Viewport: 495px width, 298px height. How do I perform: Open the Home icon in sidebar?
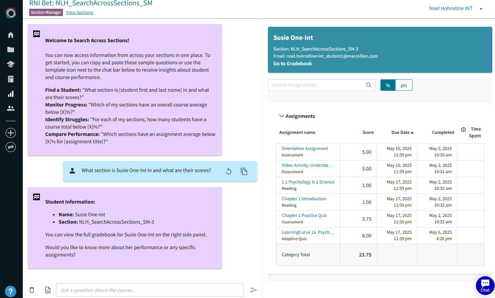10,35
